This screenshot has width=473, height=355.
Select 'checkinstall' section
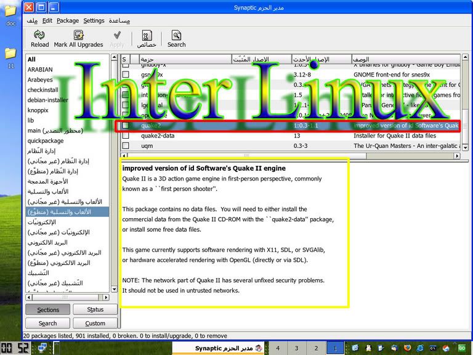coord(68,90)
